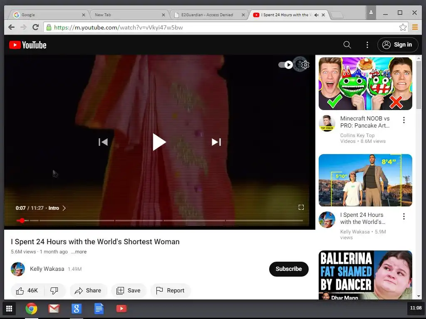Click the Collins Key Top Videos channel avatar
426x319 pixels.
[x=327, y=123]
